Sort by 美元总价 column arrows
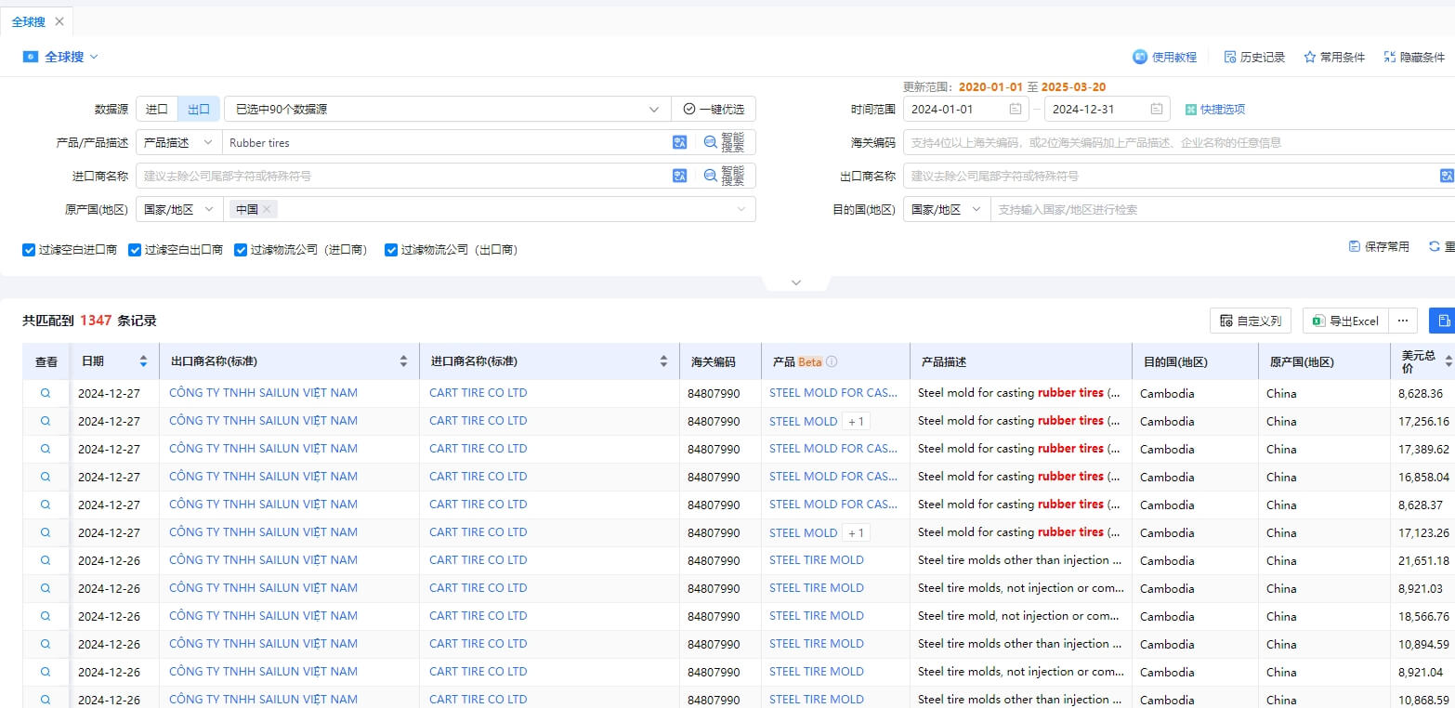 [x=1450, y=361]
